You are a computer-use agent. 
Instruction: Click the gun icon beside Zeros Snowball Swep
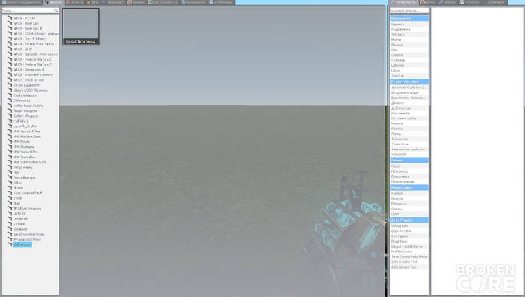tap(10, 235)
